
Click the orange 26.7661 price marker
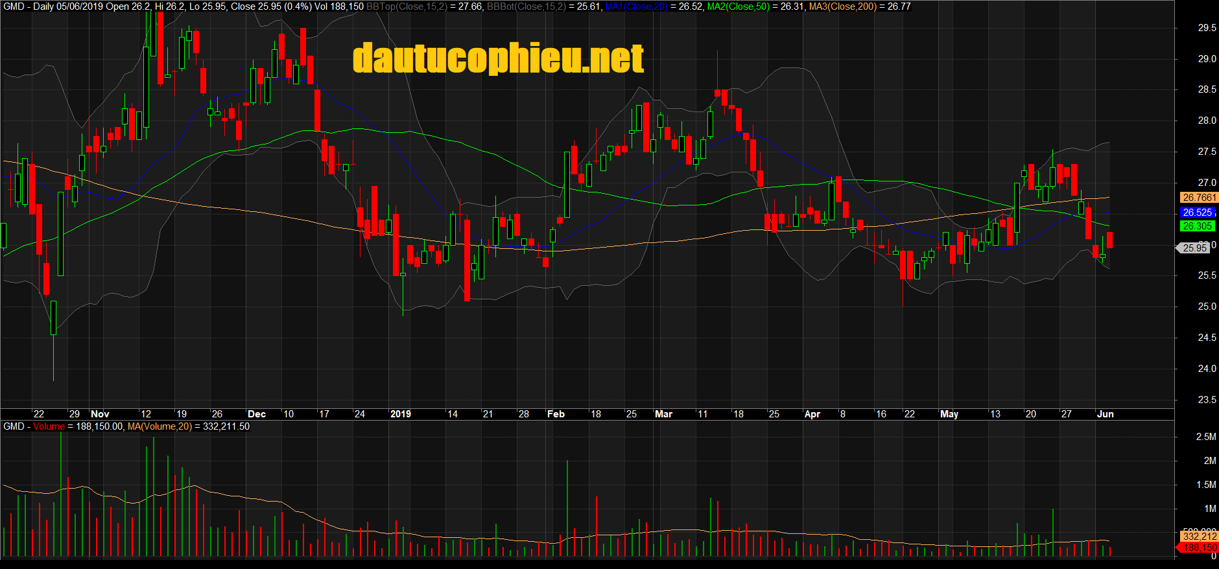pos(1199,198)
